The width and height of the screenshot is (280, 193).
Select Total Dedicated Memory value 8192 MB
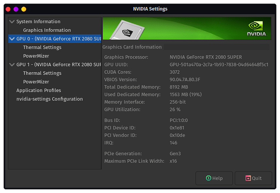pyautogui.click(x=179, y=87)
